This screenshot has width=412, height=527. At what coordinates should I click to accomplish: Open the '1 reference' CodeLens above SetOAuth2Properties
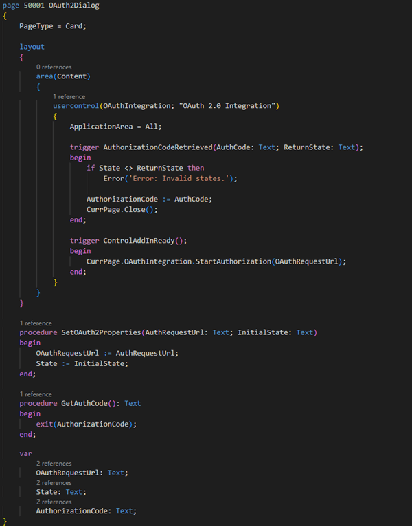click(36, 323)
